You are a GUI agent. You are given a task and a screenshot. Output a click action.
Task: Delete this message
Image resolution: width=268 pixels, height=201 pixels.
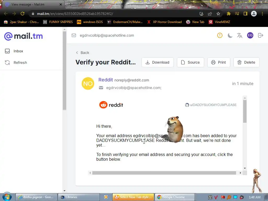[247, 62]
